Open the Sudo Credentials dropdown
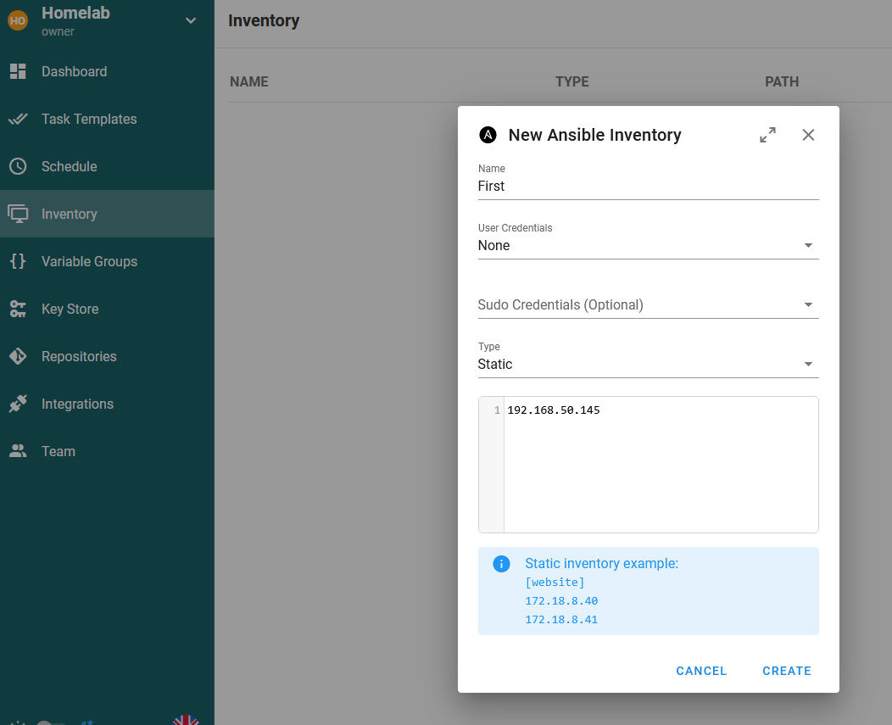This screenshot has height=725, width=892. 648,305
